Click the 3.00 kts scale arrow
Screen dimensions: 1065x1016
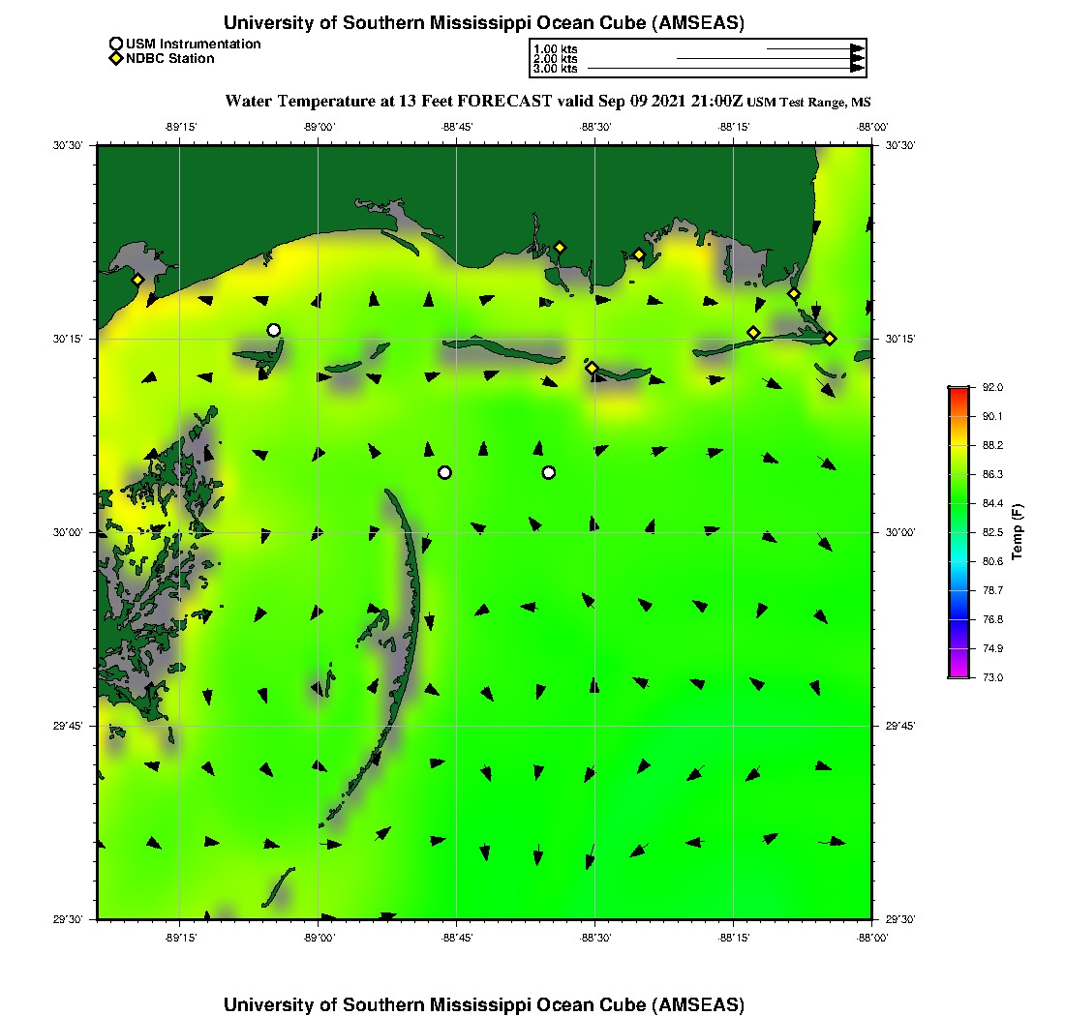tap(726, 68)
